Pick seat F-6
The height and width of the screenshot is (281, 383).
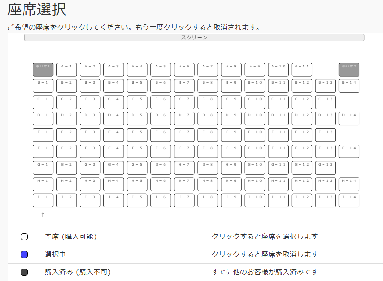point(161,151)
